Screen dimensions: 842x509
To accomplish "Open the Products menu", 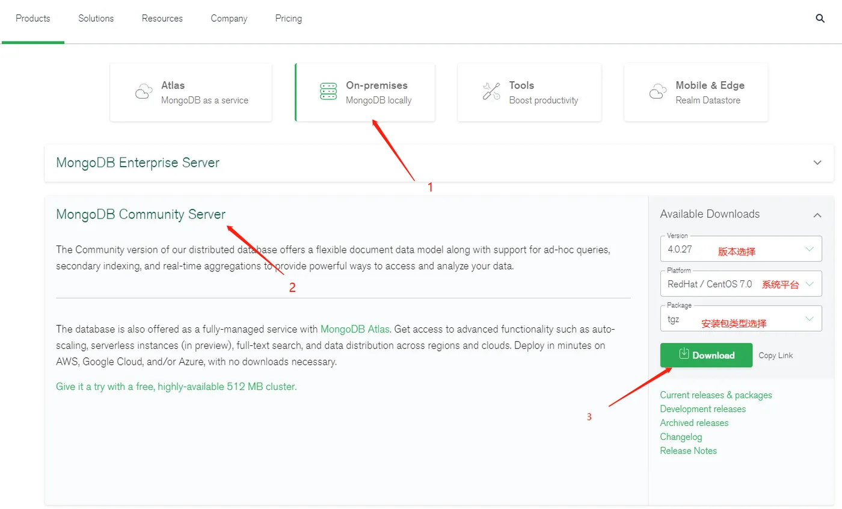I will pyautogui.click(x=33, y=19).
